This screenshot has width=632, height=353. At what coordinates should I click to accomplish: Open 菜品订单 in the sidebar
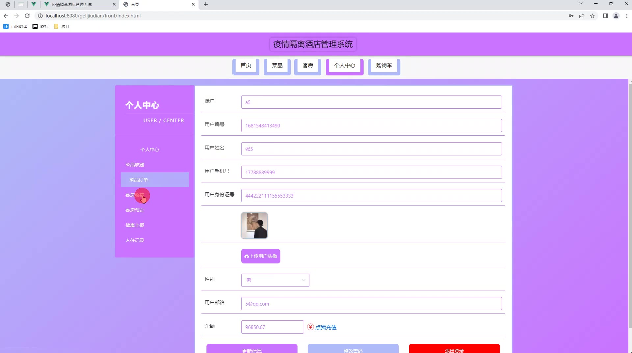pos(155,180)
